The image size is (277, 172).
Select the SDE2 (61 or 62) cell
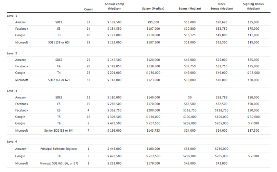tap(59, 80)
